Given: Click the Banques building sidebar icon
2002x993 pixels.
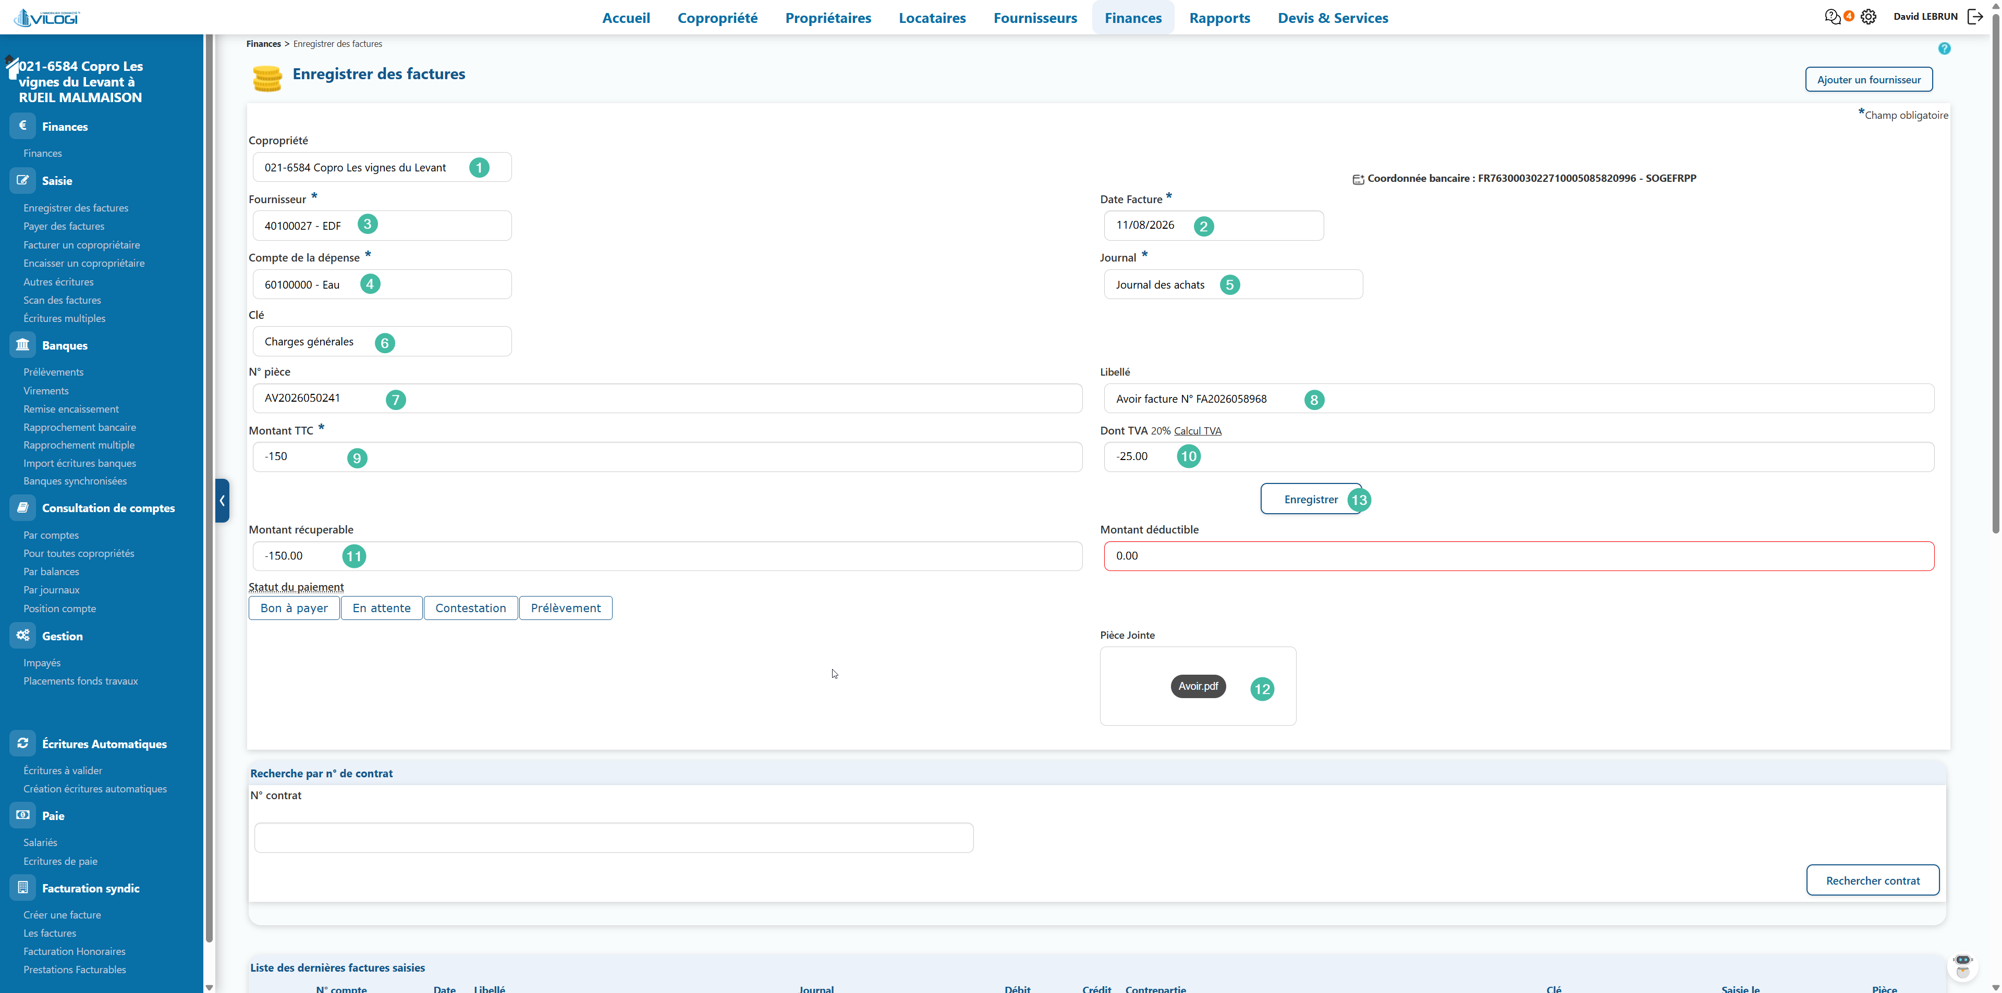Looking at the screenshot, I should pyautogui.click(x=22, y=345).
